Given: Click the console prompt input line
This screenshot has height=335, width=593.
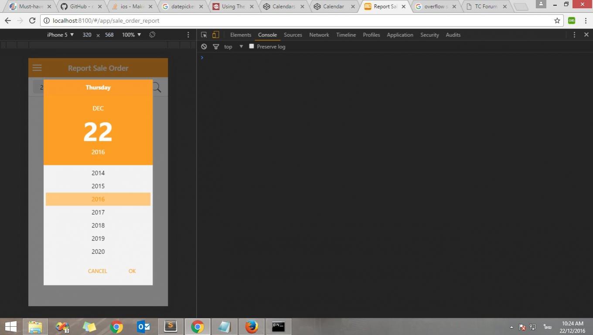Looking at the screenshot, I should coord(395,58).
